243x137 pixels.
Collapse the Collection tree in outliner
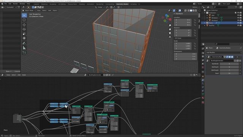(205, 13)
